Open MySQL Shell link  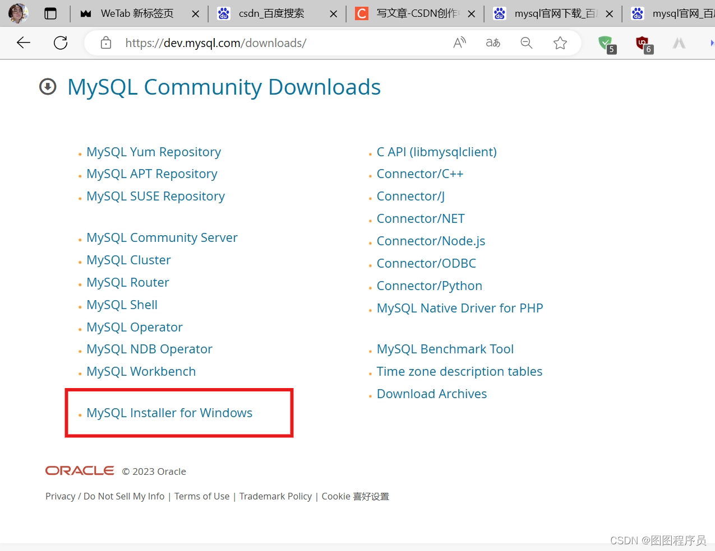click(122, 305)
